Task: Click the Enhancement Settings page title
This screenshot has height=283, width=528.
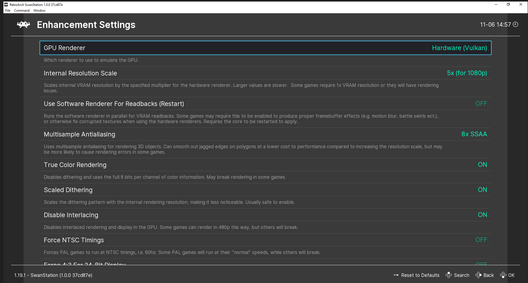Action: click(86, 25)
